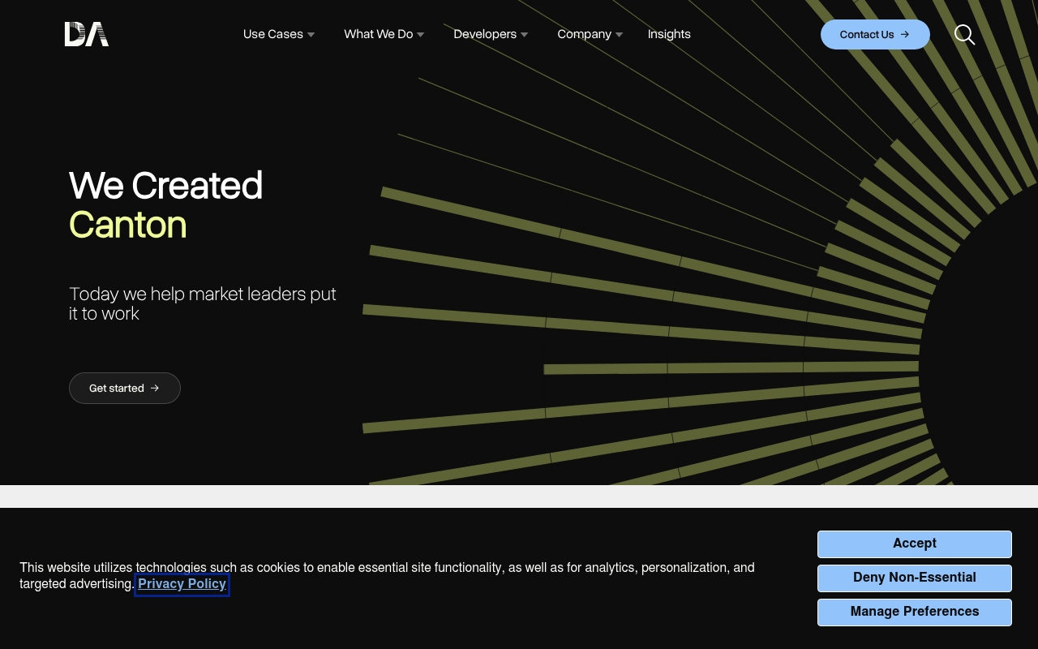The height and width of the screenshot is (649, 1038).
Task: Open Developers menu
Action: coord(485,34)
